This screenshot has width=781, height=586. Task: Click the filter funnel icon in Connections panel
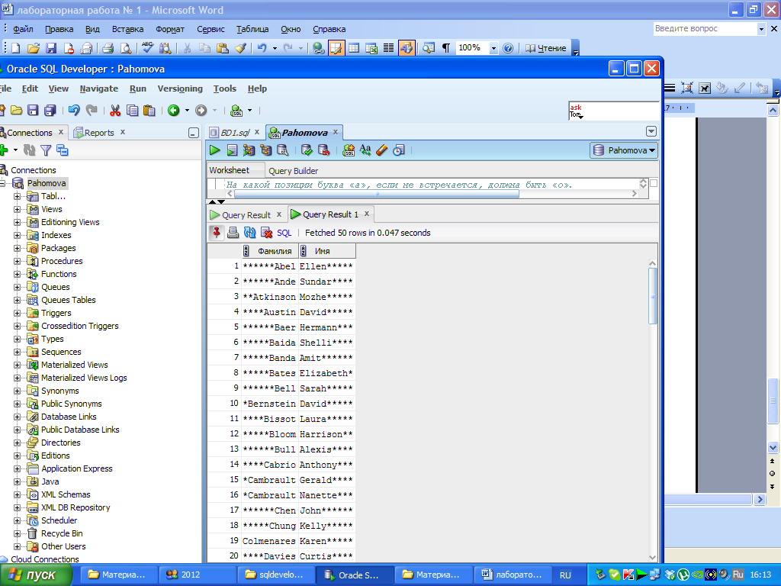click(x=46, y=150)
